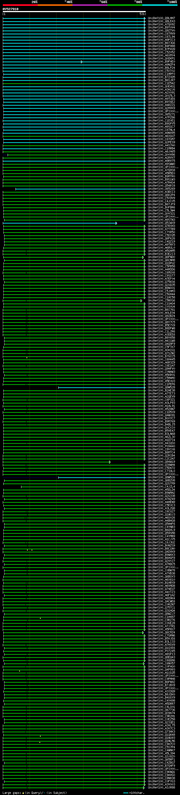Select the UniRef100_C1E542 label

click(x=161, y=83)
